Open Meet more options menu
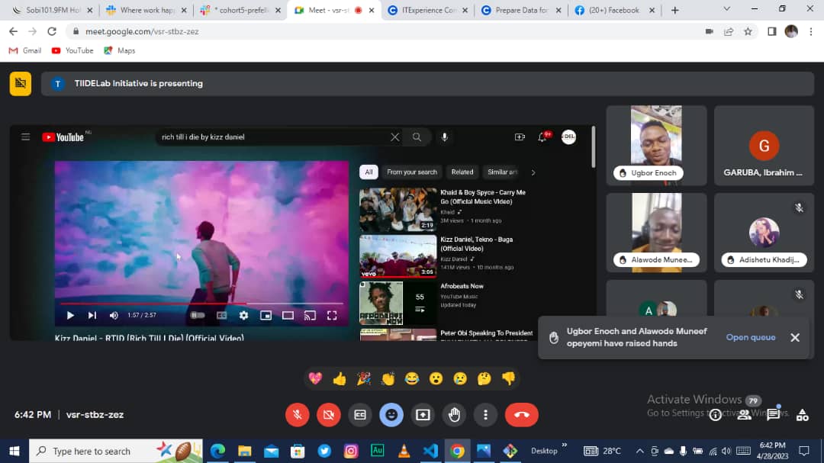Image resolution: width=824 pixels, height=463 pixels. click(x=485, y=415)
